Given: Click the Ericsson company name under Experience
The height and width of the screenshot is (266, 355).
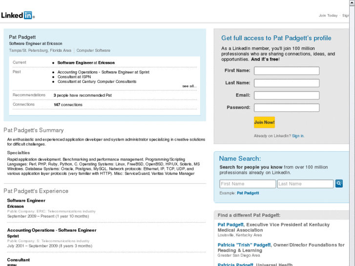Looking at the screenshot, I should (16, 206).
